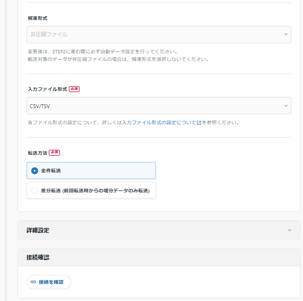303x301 pixels.
Task: Open the 入力ファイル形式 CSV/TSV dropdown
Action: pyautogui.click(x=159, y=106)
